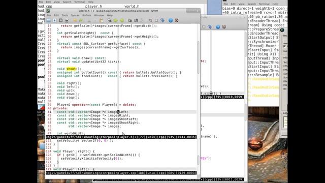Click the Make toolbar icon in front GVim
This screenshot has height=183, width=325.
[x=150, y=20]
